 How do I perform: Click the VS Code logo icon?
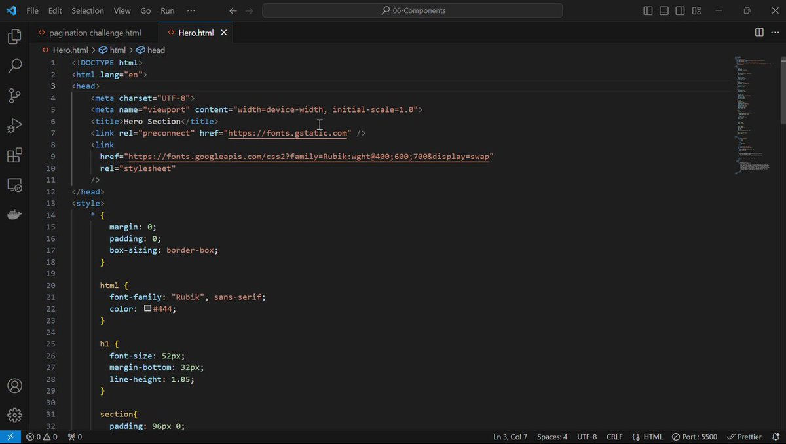click(11, 10)
